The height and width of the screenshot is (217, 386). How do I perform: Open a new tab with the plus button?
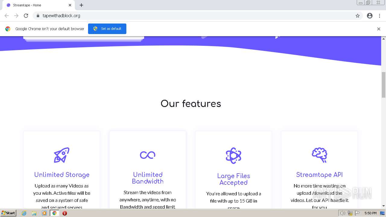(81, 5)
